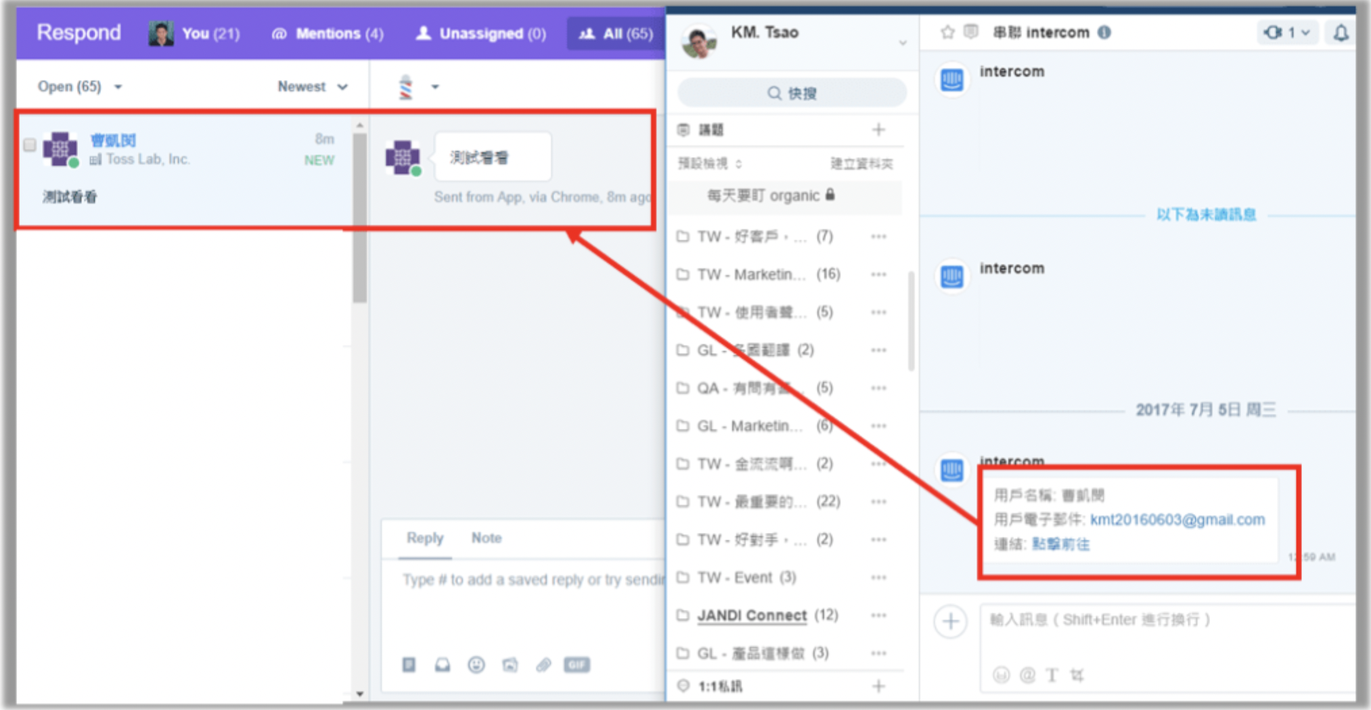Add a new 1:1 chat with plus icon
This screenshot has width=1371, height=710.
point(878,686)
